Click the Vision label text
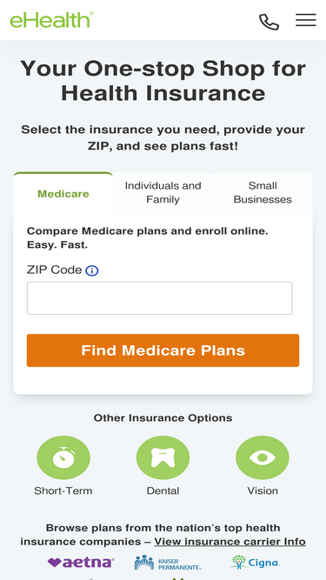This screenshot has width=326, height=580. [263, 490]
